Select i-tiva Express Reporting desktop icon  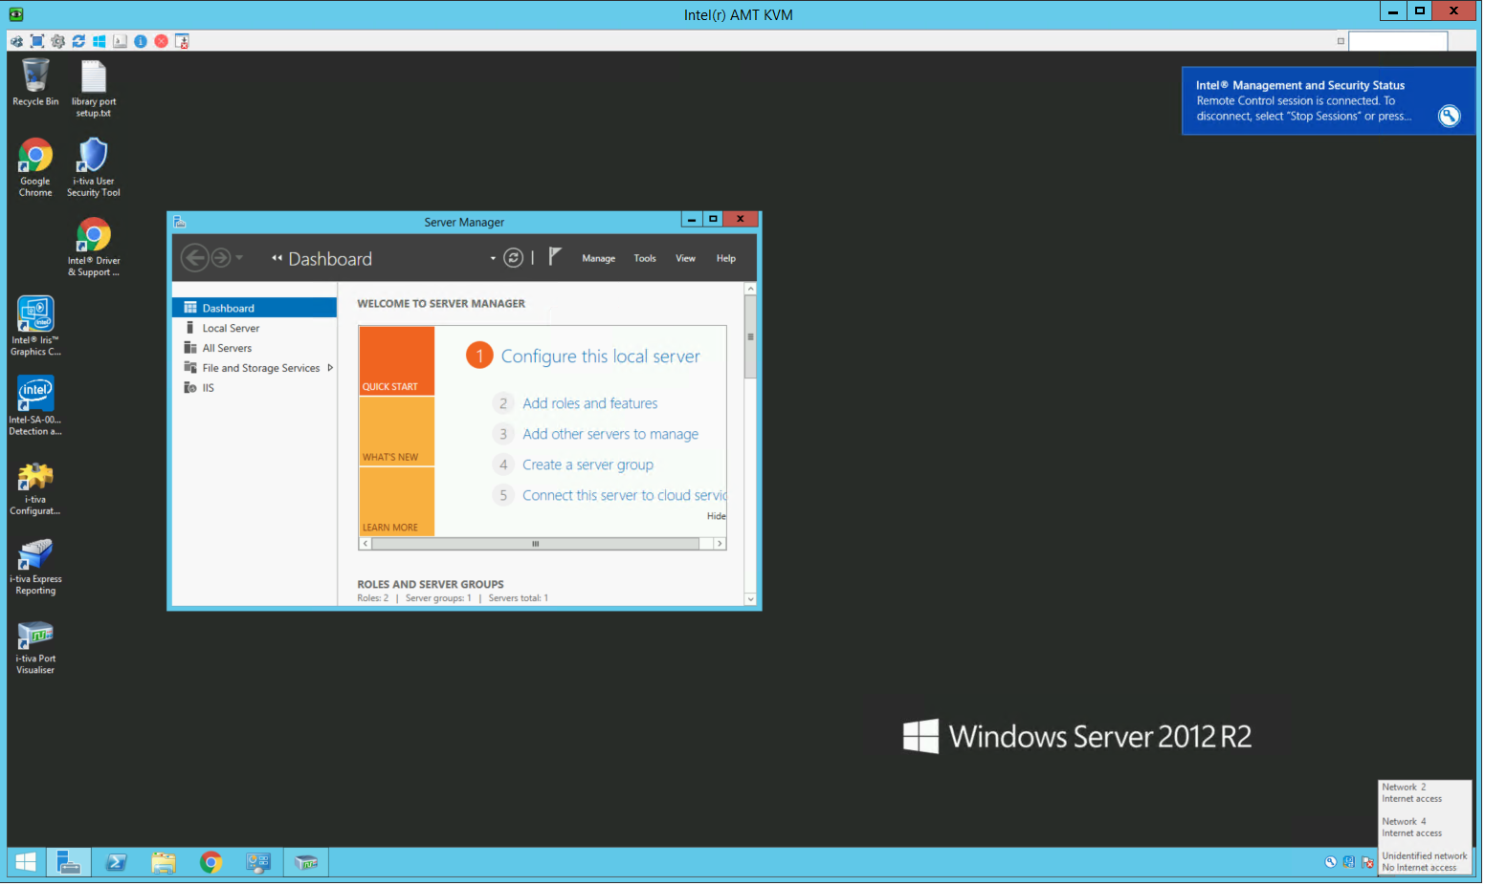coord(35,566)
